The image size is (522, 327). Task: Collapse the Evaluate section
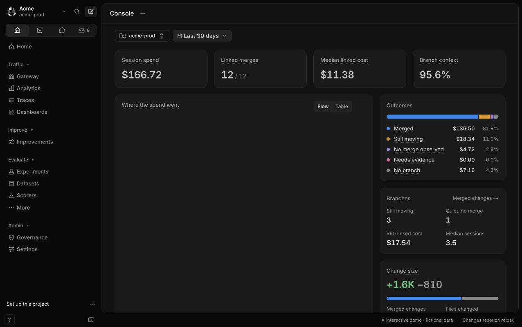tap(21, 160)
